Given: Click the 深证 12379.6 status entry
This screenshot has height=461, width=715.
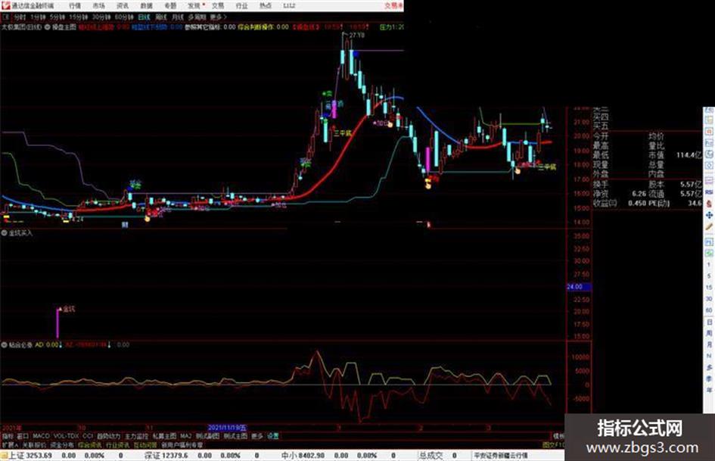Looking at the screenshot, I should tap(166, 456).
